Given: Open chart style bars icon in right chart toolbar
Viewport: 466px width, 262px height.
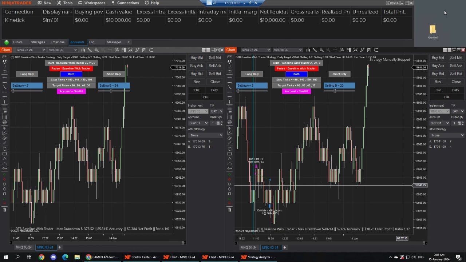Looking at the screenshot, I should (308, 50).
